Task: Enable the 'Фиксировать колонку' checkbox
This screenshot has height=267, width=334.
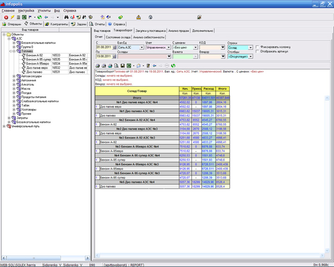Action: (257, 47)
